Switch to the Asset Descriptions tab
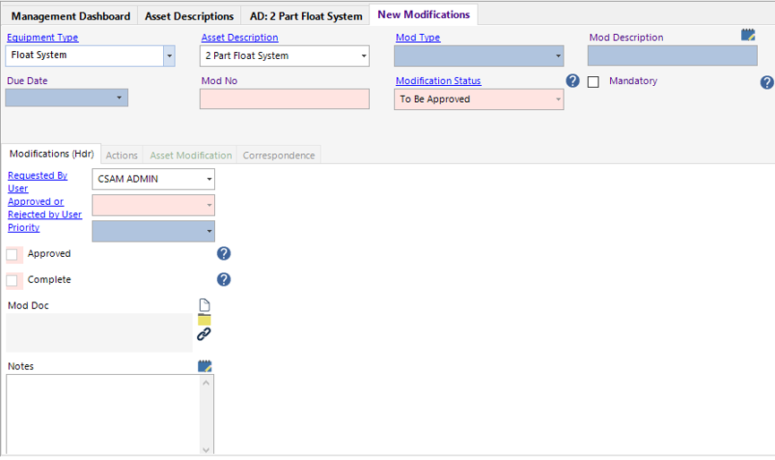This screenshot has height=460, width=775. click(189, 16)
